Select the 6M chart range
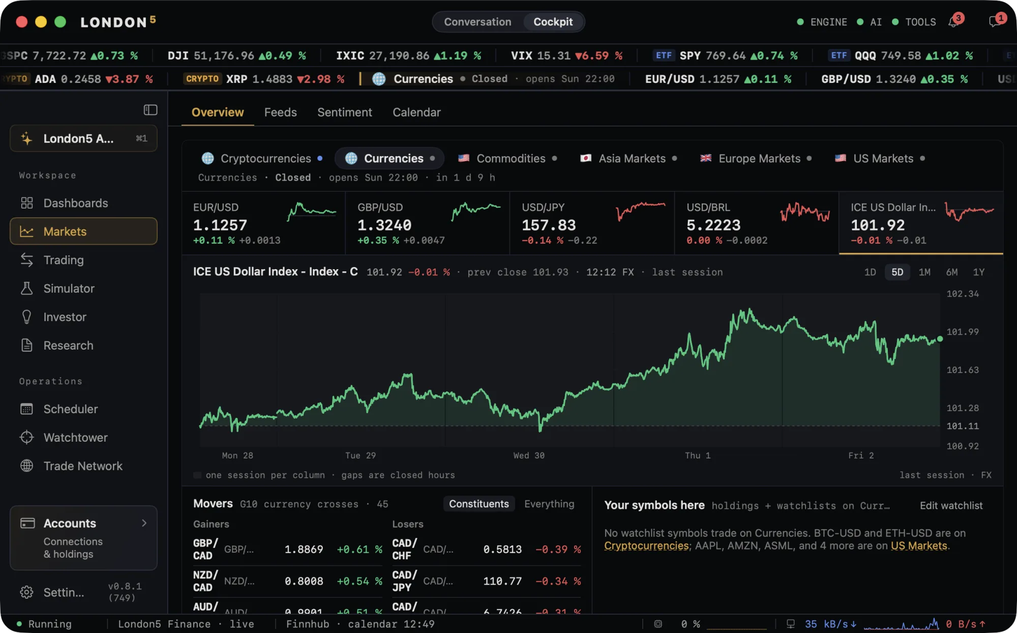 click(x=951, y=272)
